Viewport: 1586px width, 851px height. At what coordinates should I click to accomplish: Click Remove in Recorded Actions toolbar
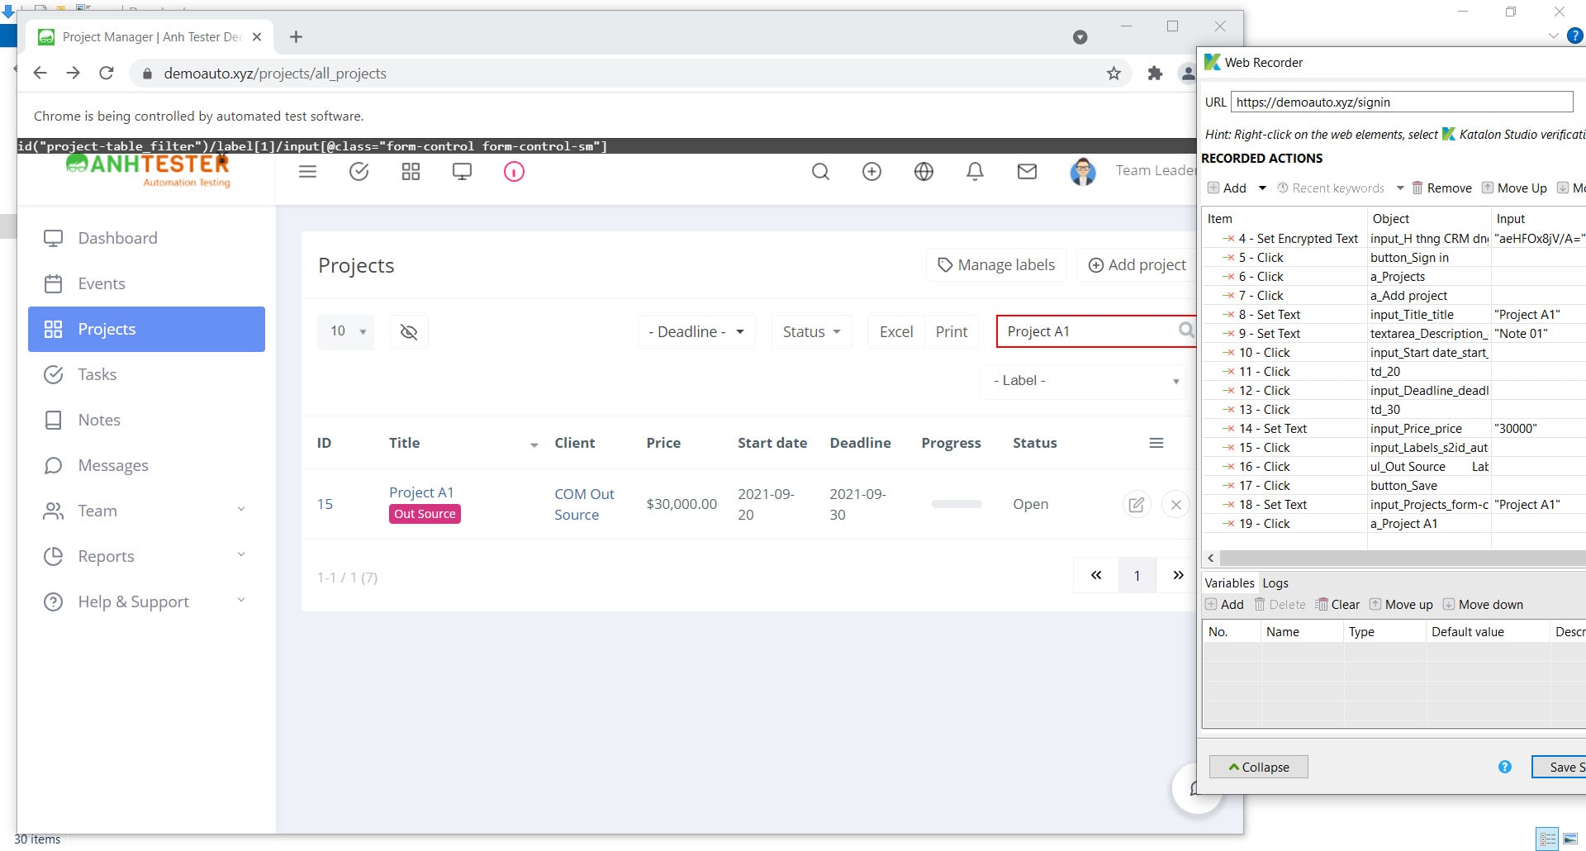click(x=1441, y=188)
